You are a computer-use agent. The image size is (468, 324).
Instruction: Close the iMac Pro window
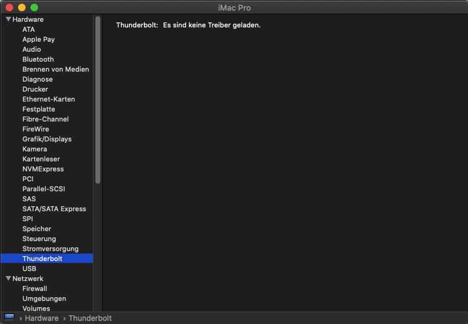click(x=9, y=7)
